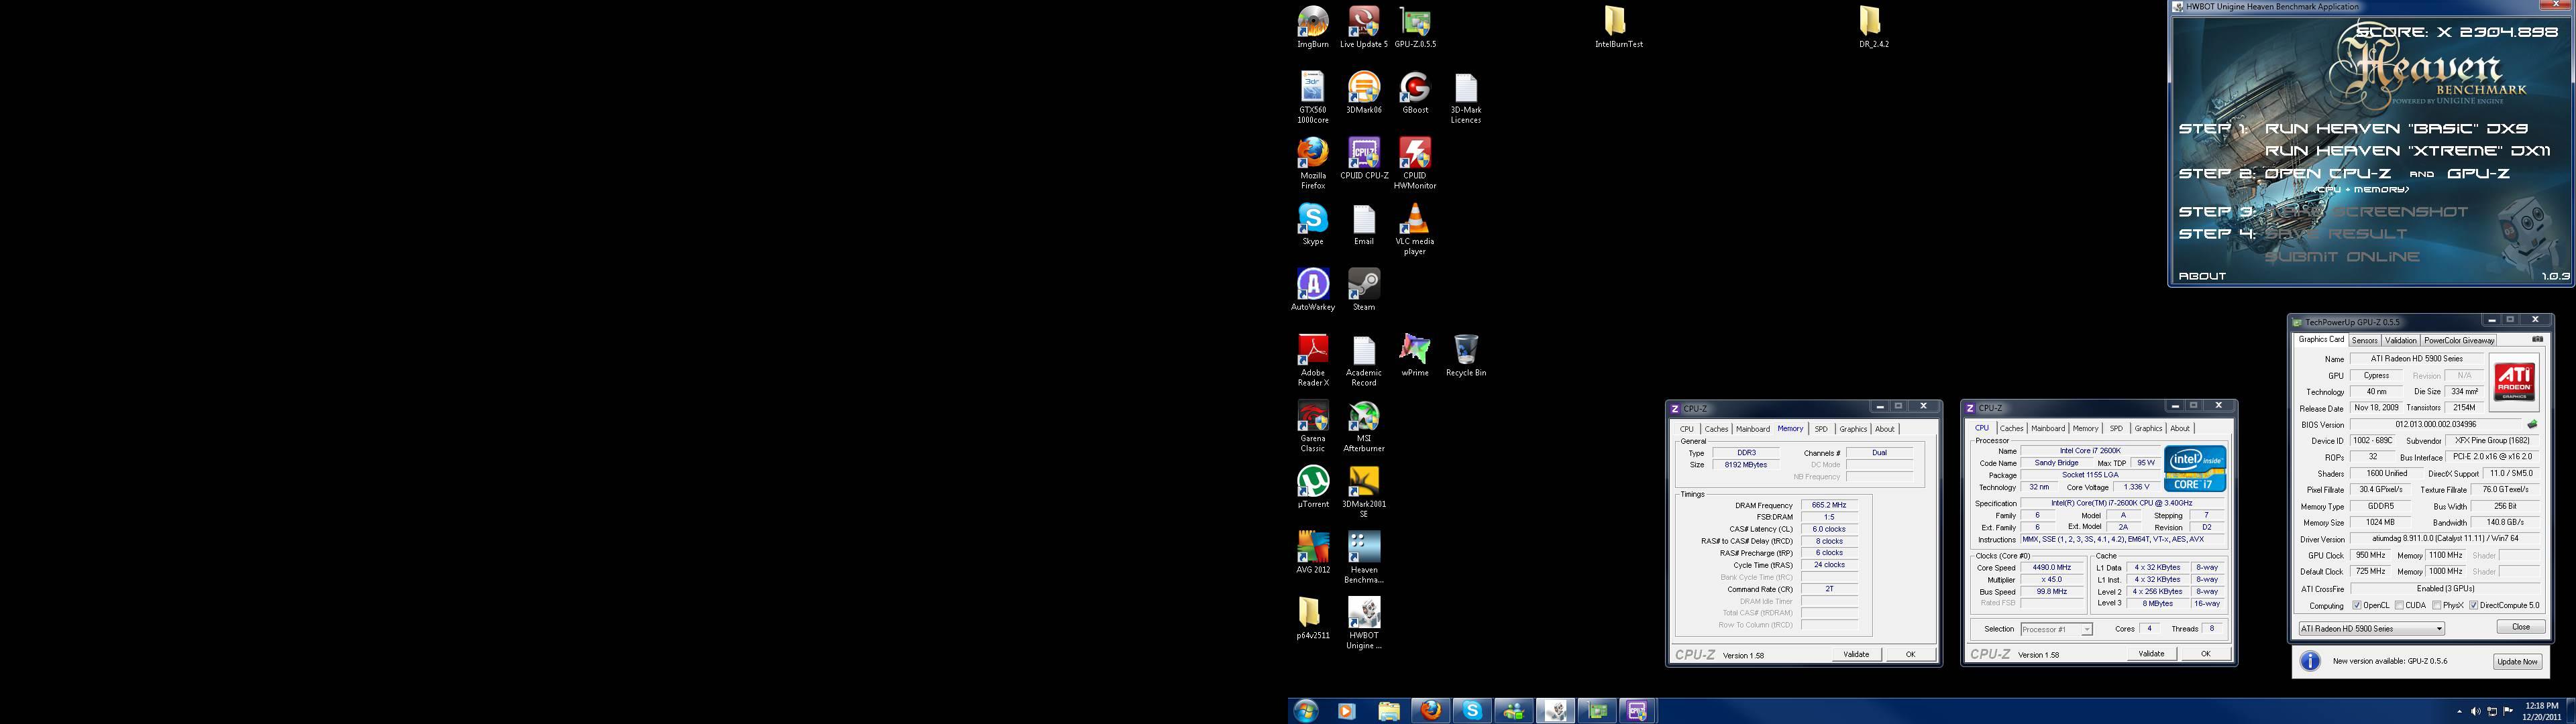This screenshot has width=2576, height=724.
Task: Click the GPU-Z screenshot camera icon
Action: coord(2537,340)
